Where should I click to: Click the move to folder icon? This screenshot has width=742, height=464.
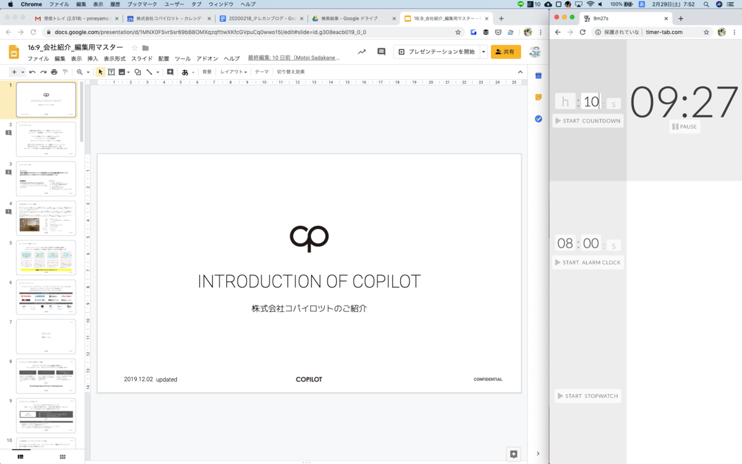tap(145, 48)
